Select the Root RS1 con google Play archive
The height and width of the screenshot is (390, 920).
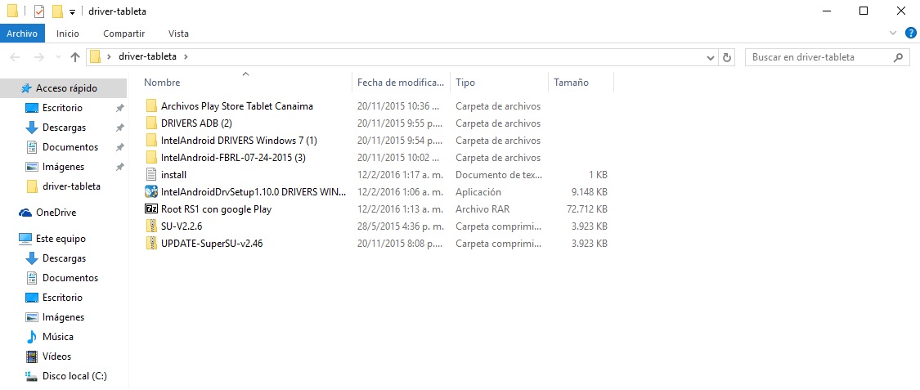coord(216,209)
